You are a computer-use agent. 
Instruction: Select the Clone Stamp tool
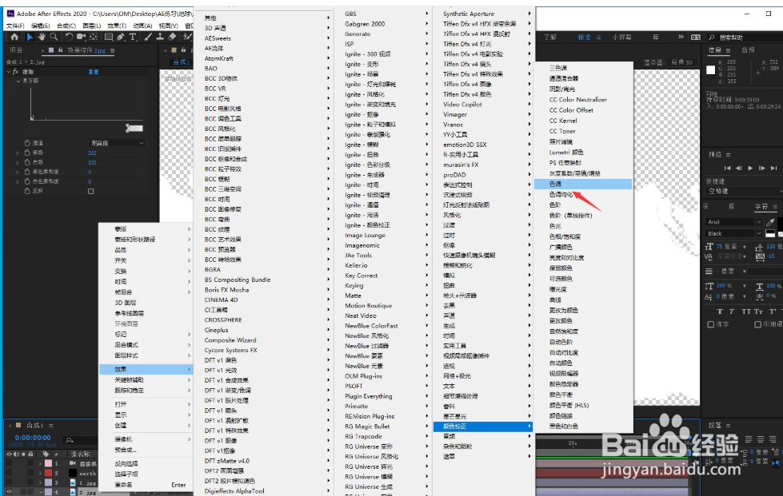(x=160, y=37)
